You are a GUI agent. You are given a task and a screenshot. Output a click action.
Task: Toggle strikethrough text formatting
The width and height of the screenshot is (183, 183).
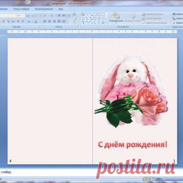(x=13, y=21)
